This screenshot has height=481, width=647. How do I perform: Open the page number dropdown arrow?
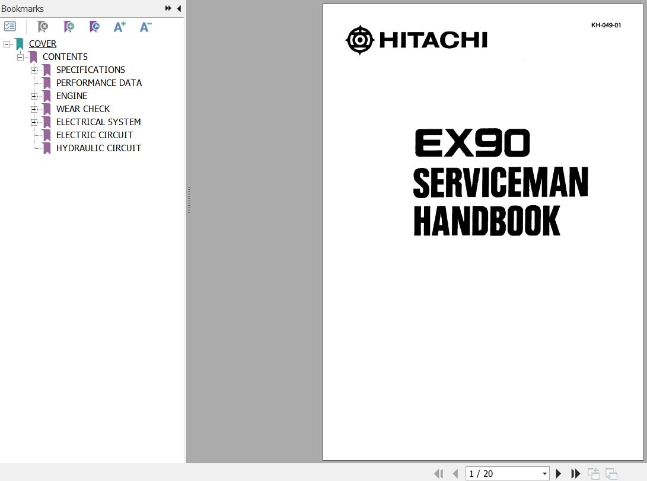[x=544, y=473]
